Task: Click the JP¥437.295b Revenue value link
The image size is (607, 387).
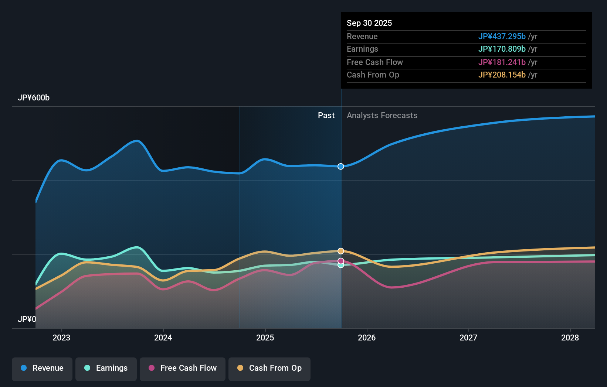Action: click(502, 37)
